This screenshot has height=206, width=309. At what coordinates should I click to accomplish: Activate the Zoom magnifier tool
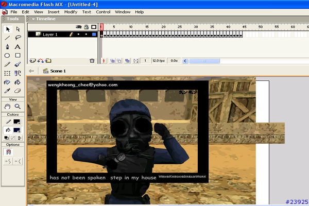coord(18,107)
